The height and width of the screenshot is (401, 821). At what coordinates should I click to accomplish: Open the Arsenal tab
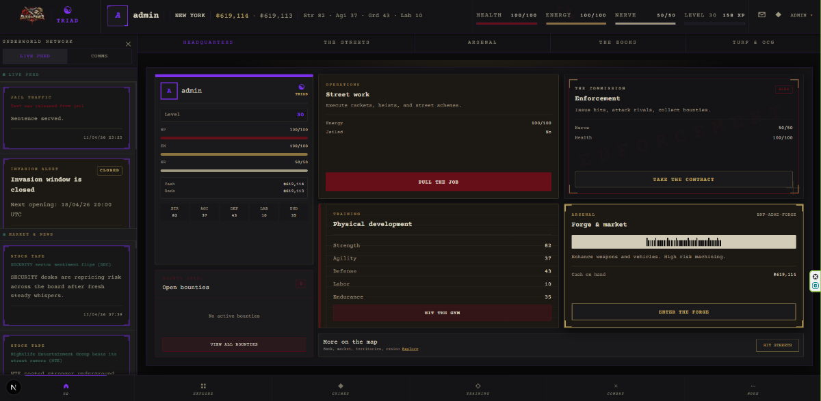click(482, 42)
